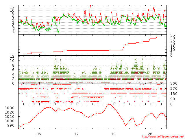Click the 12 label on the wind speed axis

(12, 56)
